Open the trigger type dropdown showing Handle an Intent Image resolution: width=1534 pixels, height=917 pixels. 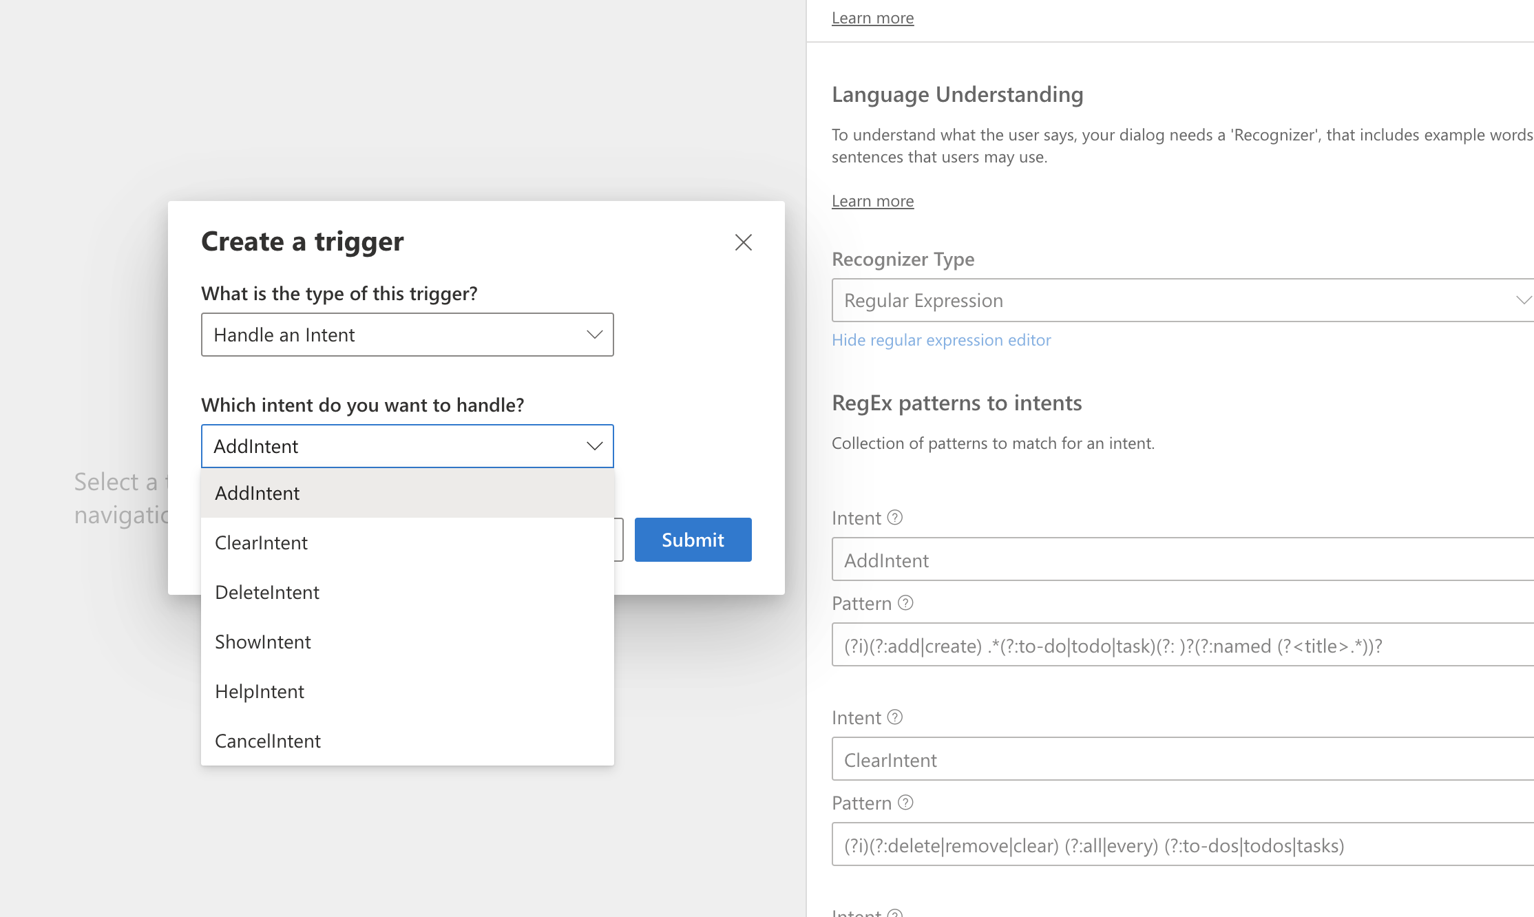[x=407, y=335]
